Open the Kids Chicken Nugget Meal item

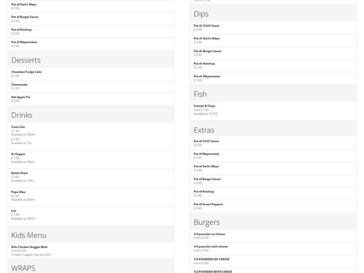click(x=29, y=247)
